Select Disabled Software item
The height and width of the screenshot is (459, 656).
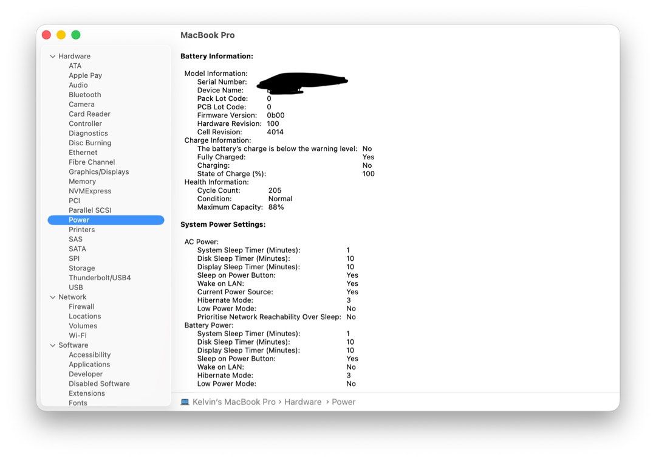click(x=99, y=384)
